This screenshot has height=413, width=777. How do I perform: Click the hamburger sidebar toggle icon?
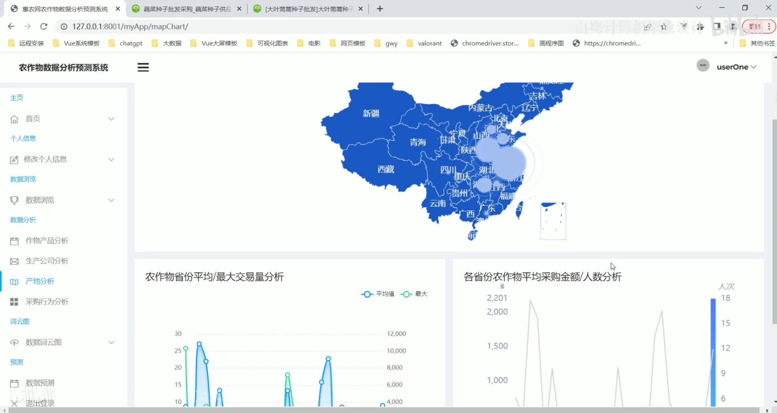pyautogui.click(x=143, y=67)
